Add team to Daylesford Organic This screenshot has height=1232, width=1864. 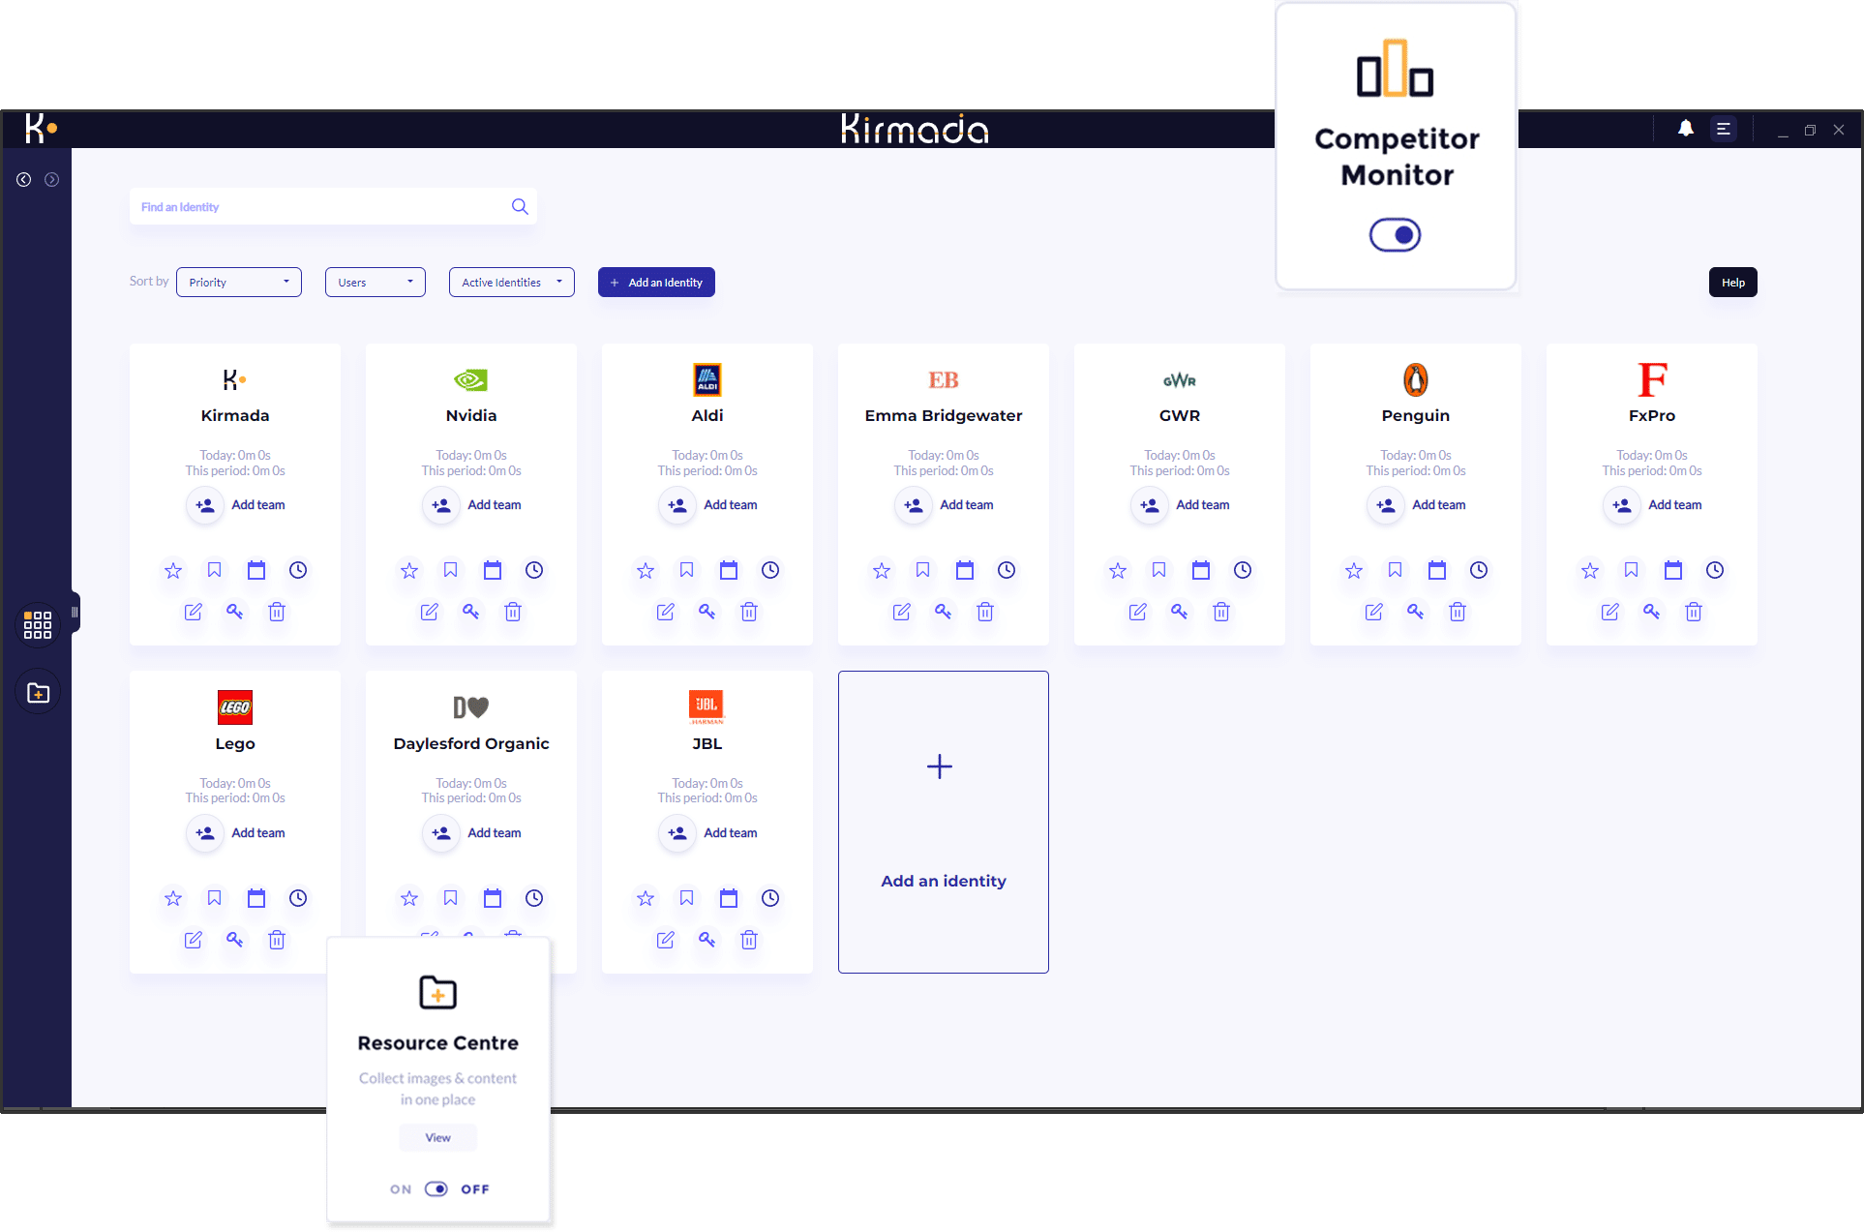click(471, 833)
